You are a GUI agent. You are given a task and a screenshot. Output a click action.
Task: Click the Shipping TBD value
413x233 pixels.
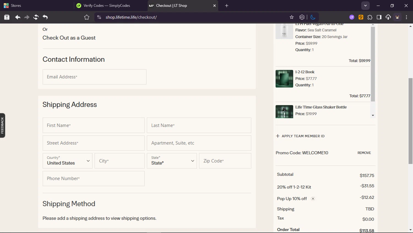click(x=369, y=209)
